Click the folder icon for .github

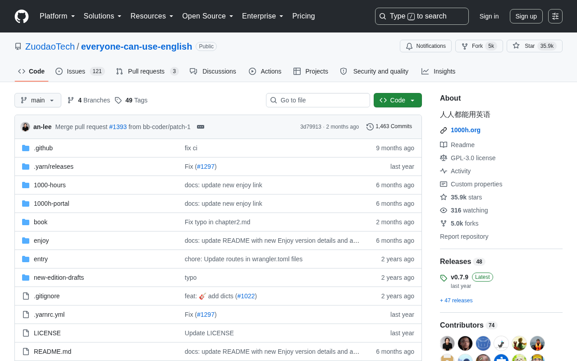pos(26,148)
